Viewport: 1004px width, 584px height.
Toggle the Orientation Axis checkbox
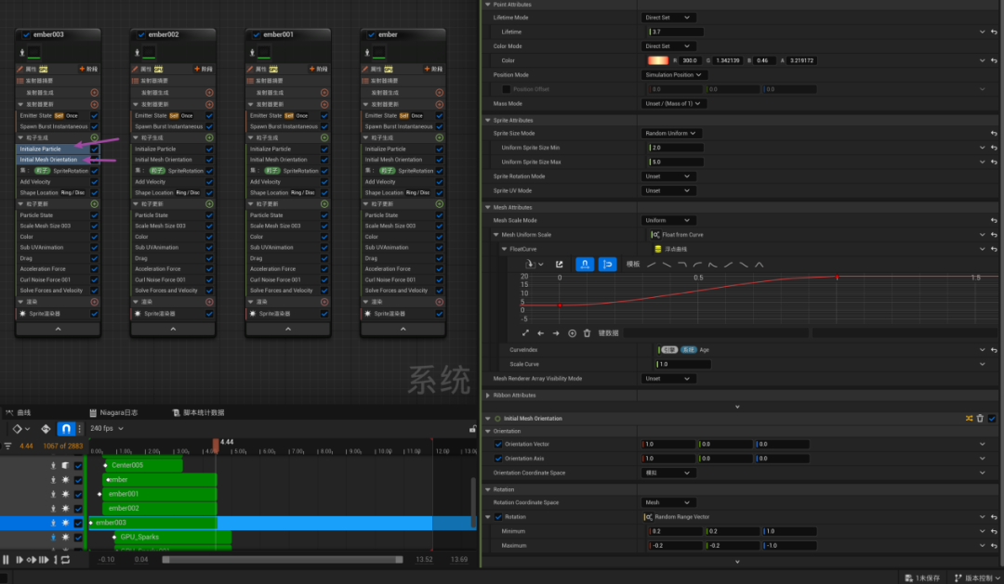[498, 459]
